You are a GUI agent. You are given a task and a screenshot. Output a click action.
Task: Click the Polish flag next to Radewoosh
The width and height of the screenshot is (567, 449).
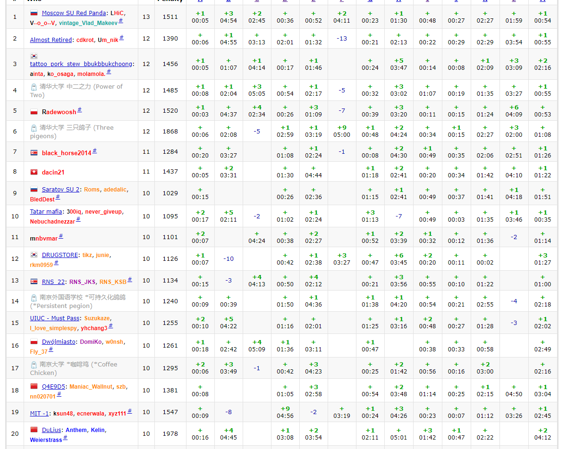(x=34, y=112)
